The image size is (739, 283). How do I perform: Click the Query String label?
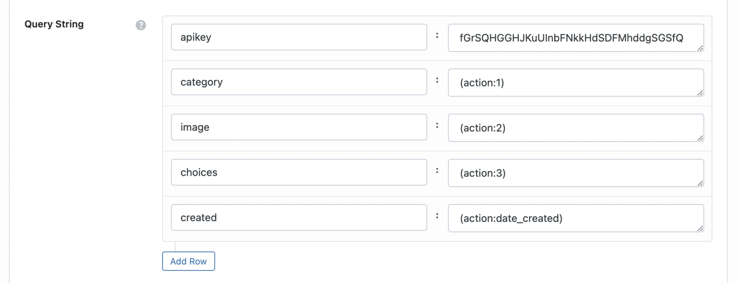coord(54,24)
